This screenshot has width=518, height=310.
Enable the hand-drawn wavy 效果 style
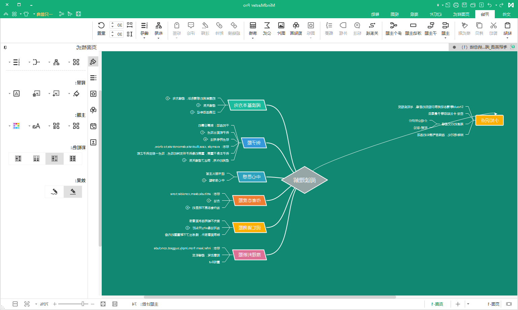(x=54, y=192)
